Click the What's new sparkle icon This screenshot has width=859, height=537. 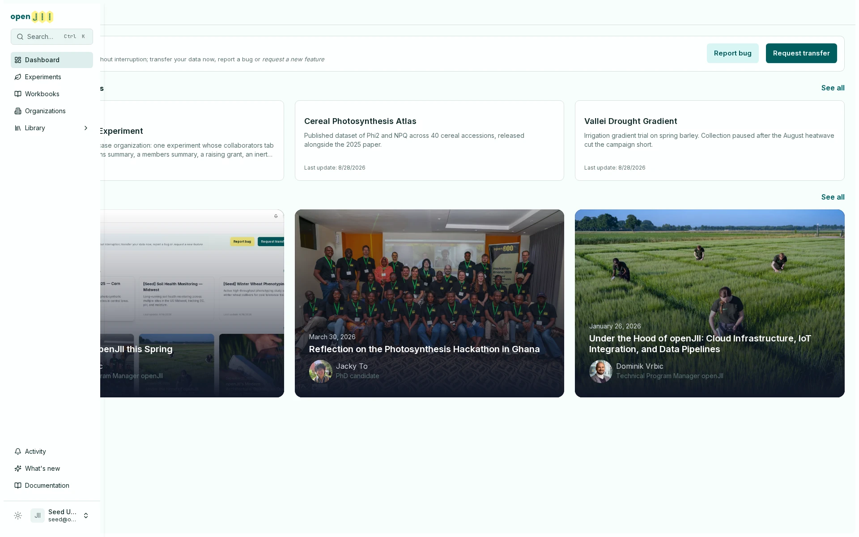point(18,469)
